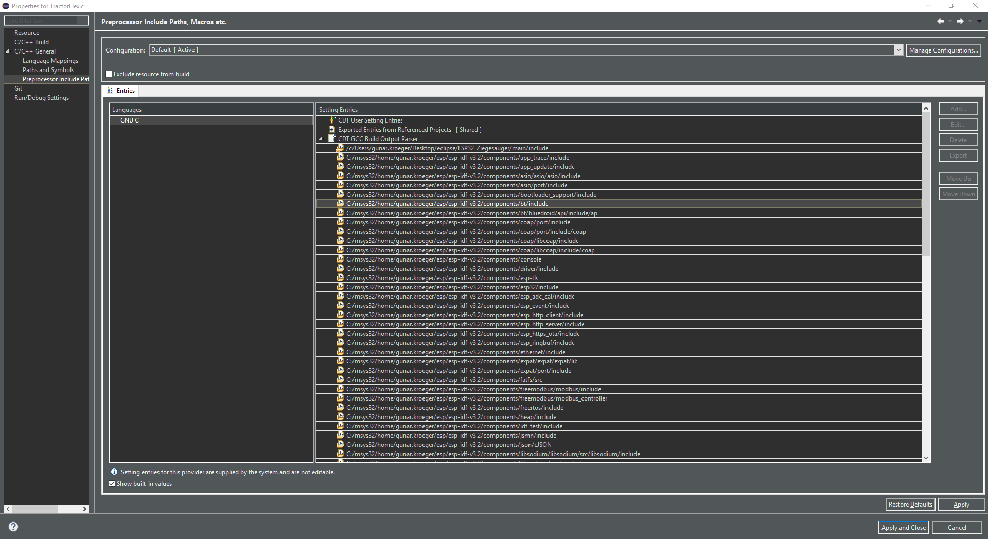Click Exported Entries from Referenced Projects icon
Viewport: 988px width, 539px height.
coord(332,129)
